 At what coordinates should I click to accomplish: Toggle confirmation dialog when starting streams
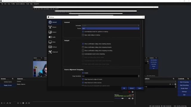(x=83, y=44)
